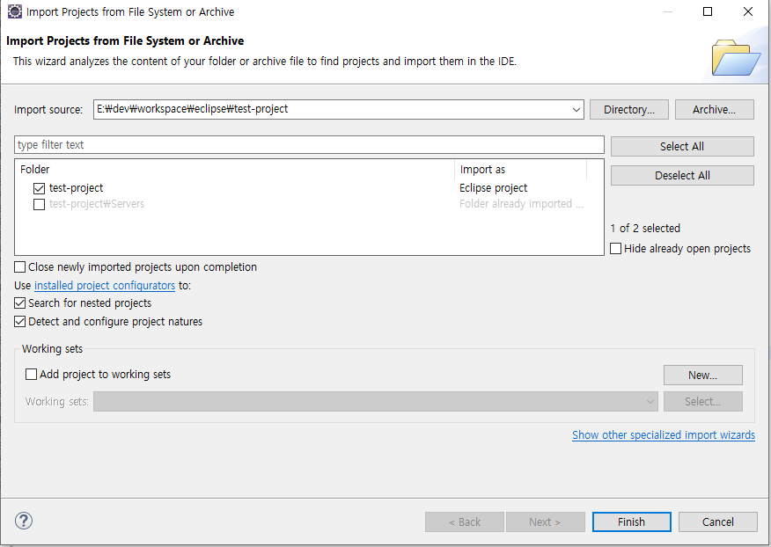Click the Directory... button
771x547 pixels.
pos(629,110)
